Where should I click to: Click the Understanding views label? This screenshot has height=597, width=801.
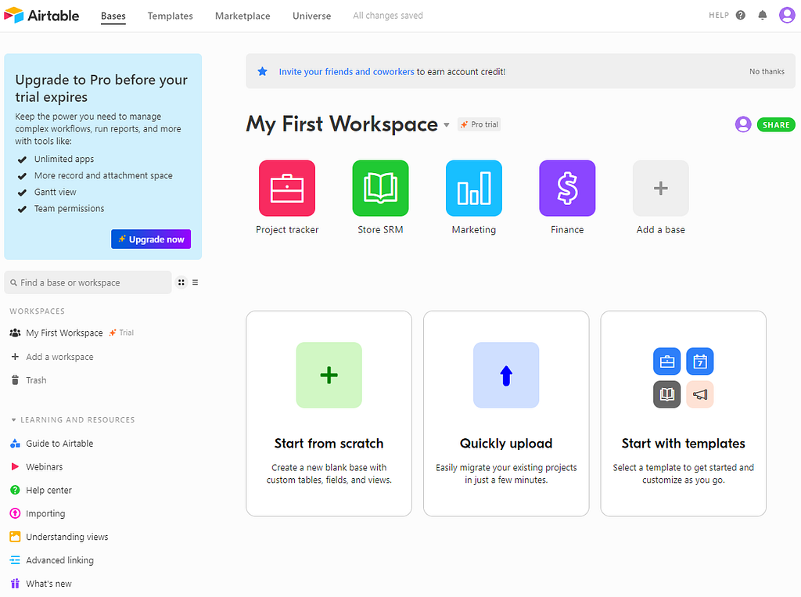(67, 537)
